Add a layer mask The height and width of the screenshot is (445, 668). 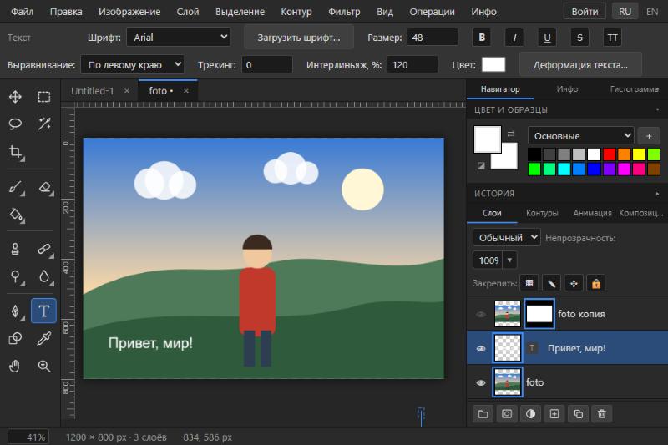coord(507,414)
